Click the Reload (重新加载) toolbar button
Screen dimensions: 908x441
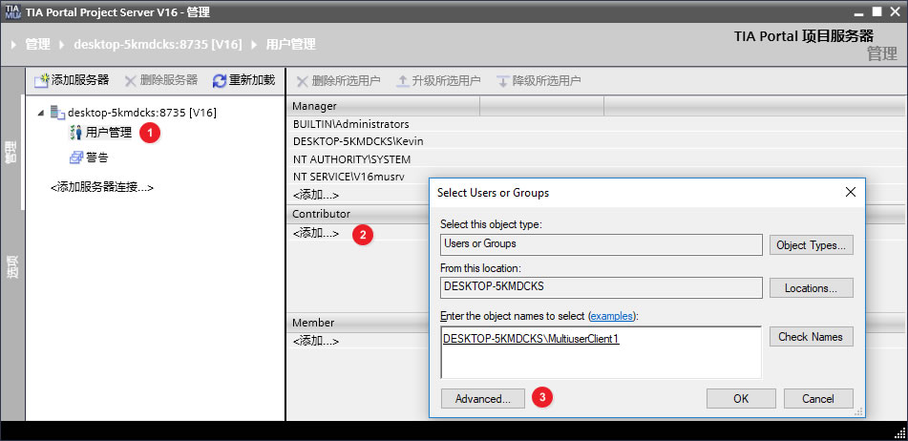click(x=243, y=80)
